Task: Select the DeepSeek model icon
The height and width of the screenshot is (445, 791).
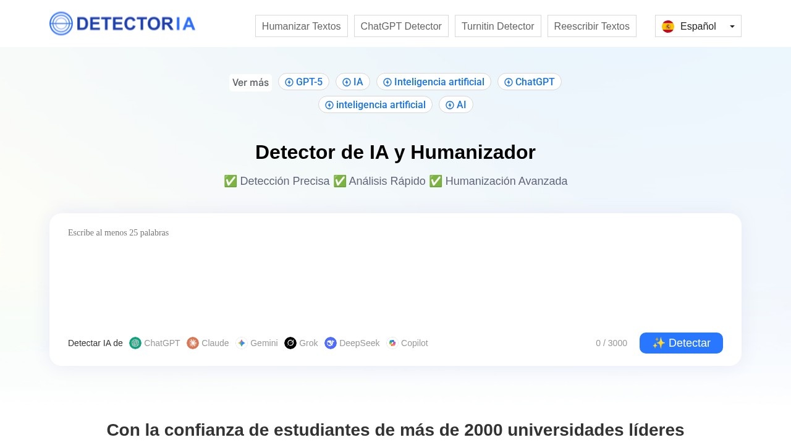Action: 331,343
